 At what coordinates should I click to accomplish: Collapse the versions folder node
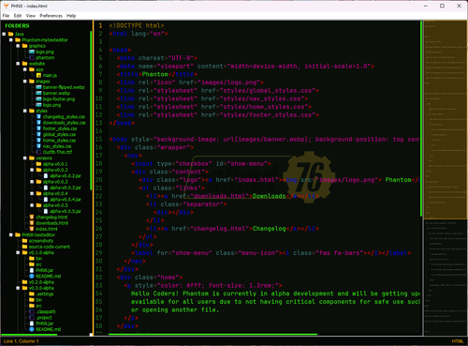[x=25, y=158]
